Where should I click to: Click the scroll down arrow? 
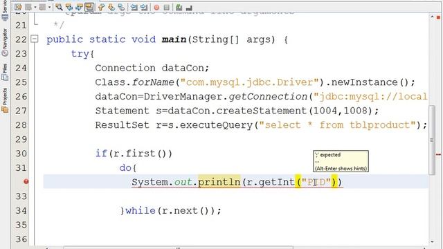point(432,242)
